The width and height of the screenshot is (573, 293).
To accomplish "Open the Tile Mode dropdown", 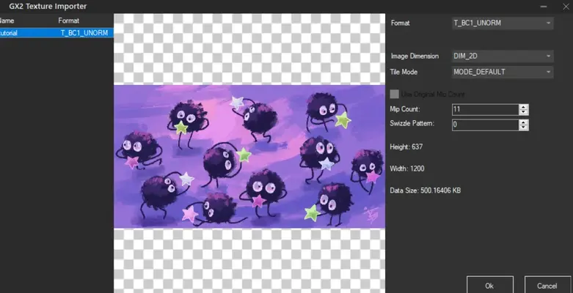I will [503, 72].
